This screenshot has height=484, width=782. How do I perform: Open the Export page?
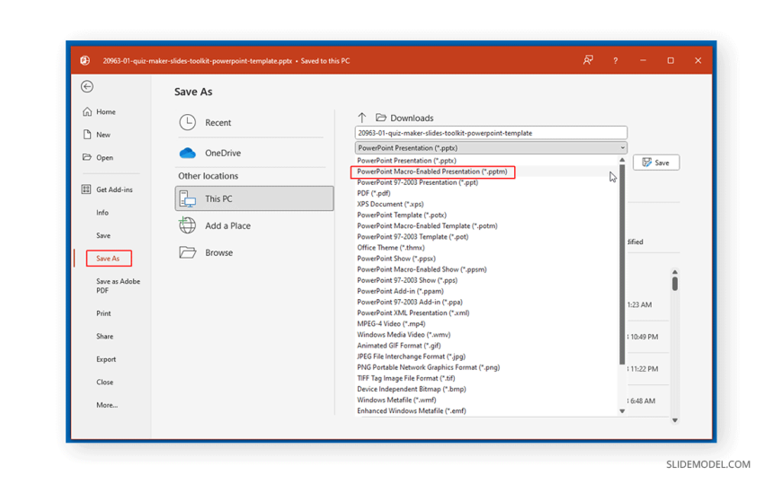pos(106,359)
